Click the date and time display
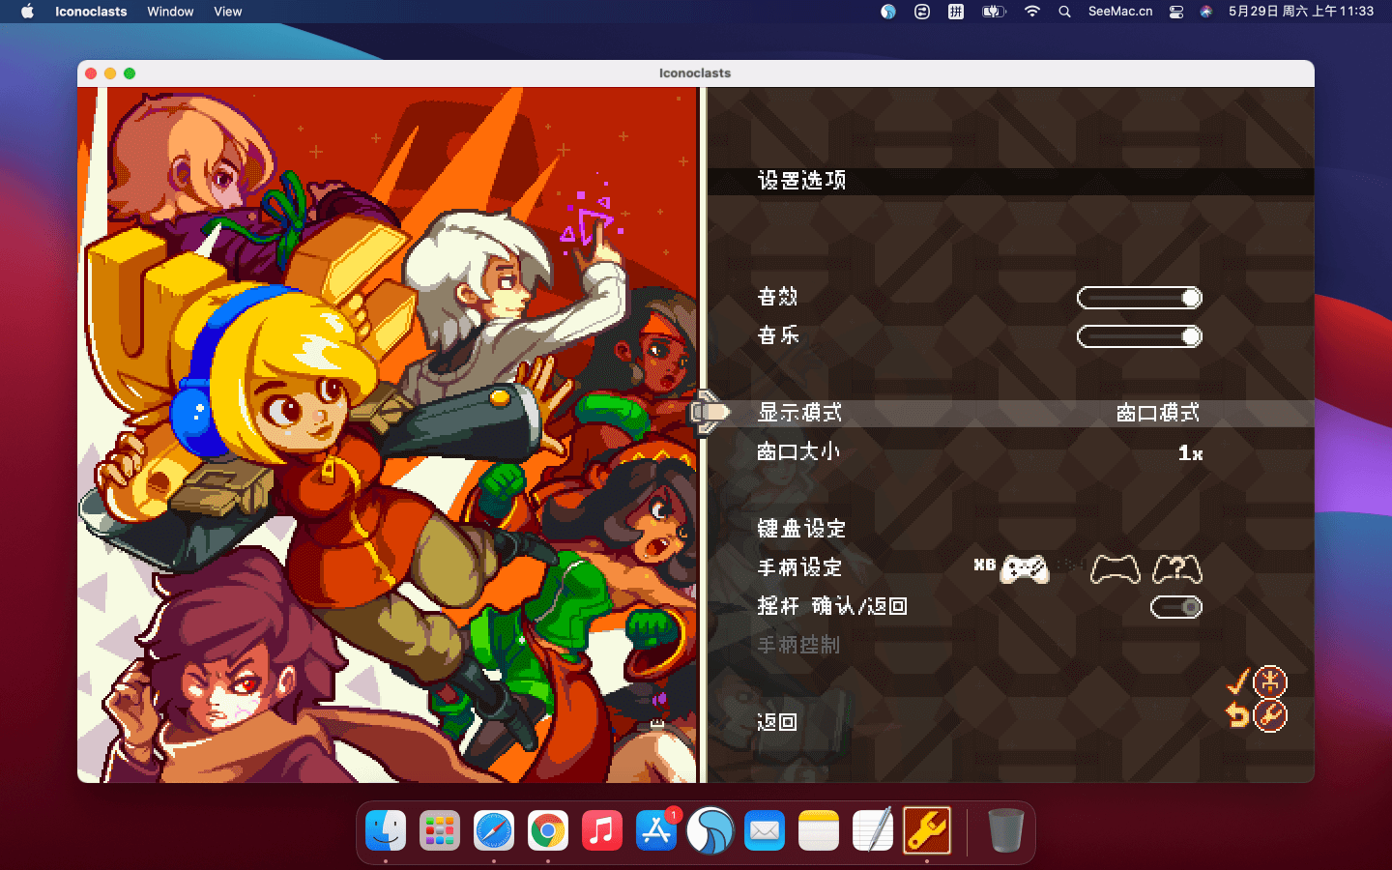The image size is (1392, 870). 1301,12
